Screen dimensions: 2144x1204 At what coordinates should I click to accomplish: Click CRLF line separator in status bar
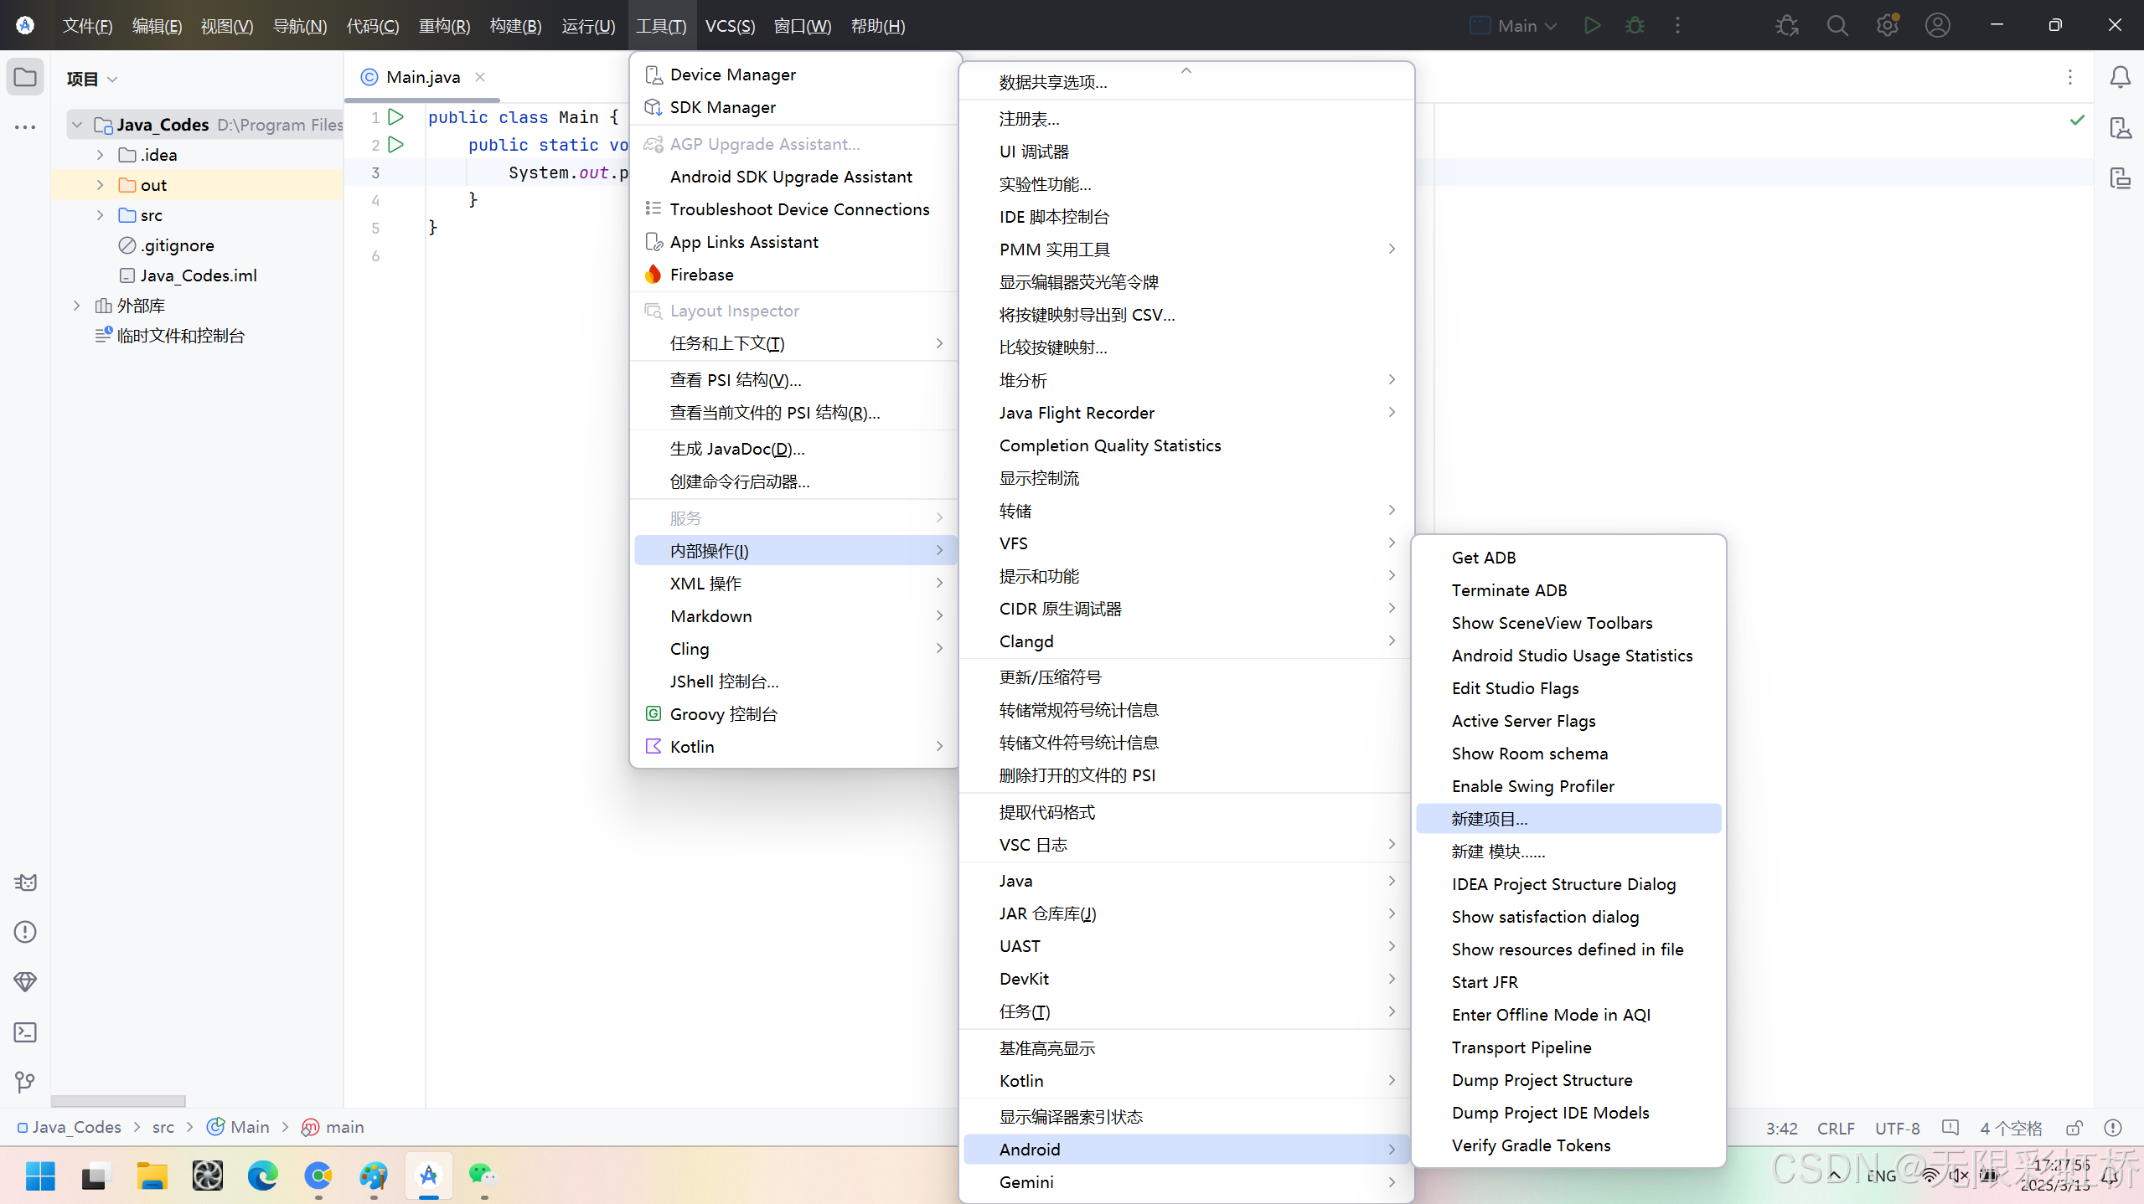point(1835,1128)
